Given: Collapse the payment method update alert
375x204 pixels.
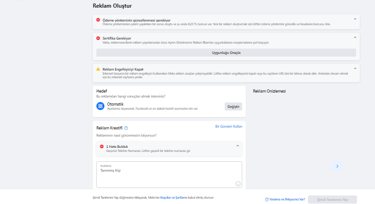Looking at the screenshot, I should click(x=355, y=19).
